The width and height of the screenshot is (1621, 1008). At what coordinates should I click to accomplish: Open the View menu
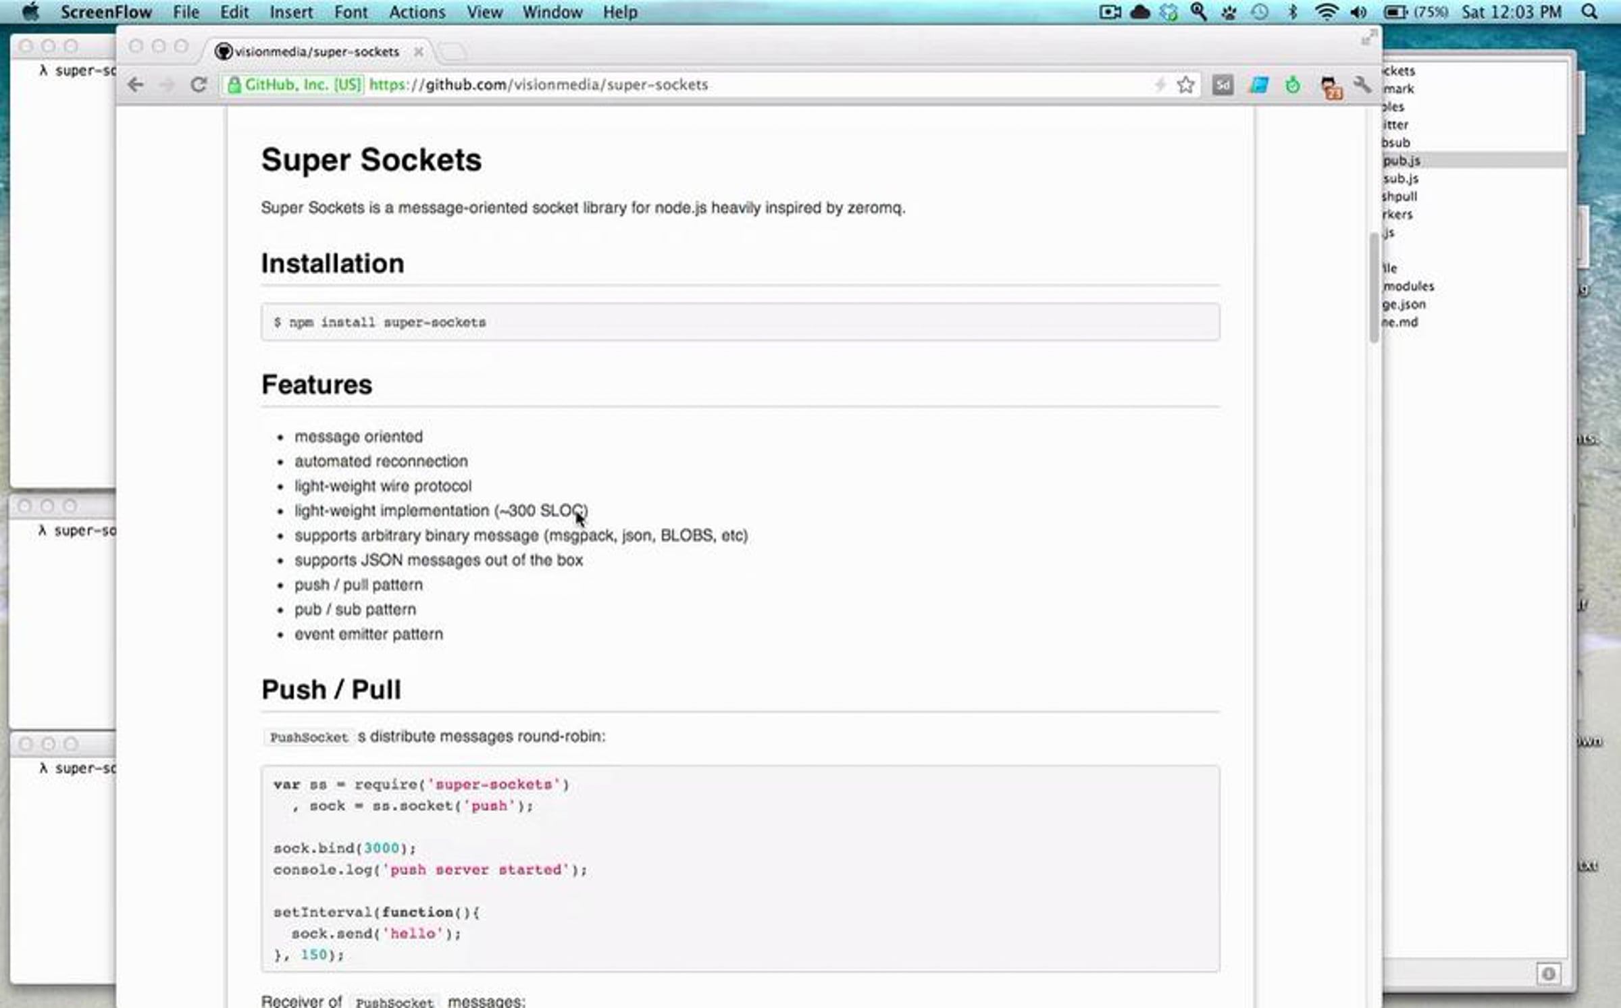click(484, 12)
